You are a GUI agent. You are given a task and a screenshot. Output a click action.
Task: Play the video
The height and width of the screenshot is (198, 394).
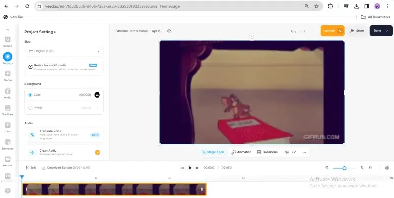[x=190, y=168]
